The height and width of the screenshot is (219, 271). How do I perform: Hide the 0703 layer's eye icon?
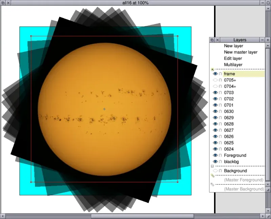(215, 93)
